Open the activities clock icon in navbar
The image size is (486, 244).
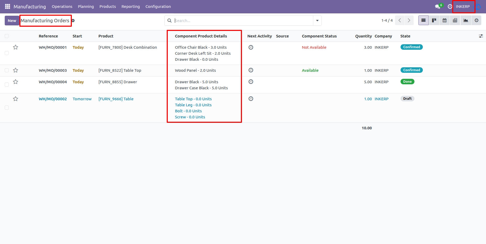(x=450, y=7)
